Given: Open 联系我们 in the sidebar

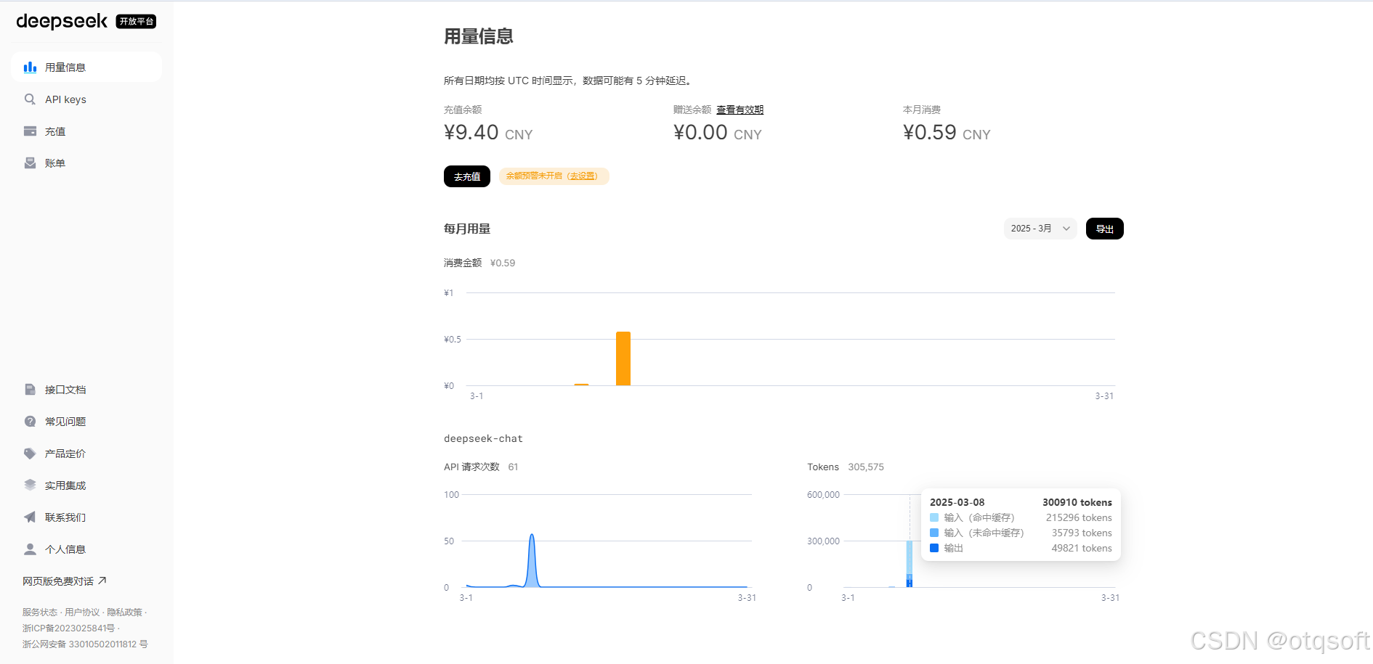Looking at the screenshot, I should 86,517.
